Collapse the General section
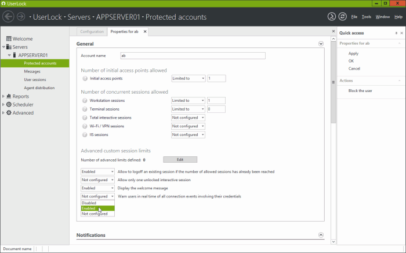406x253 pixels. [x=321, y=44]
